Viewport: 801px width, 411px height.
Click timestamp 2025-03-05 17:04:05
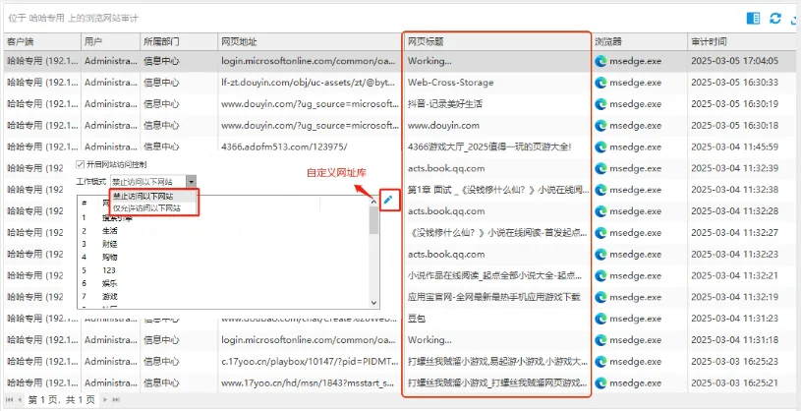tap(734, 61)
